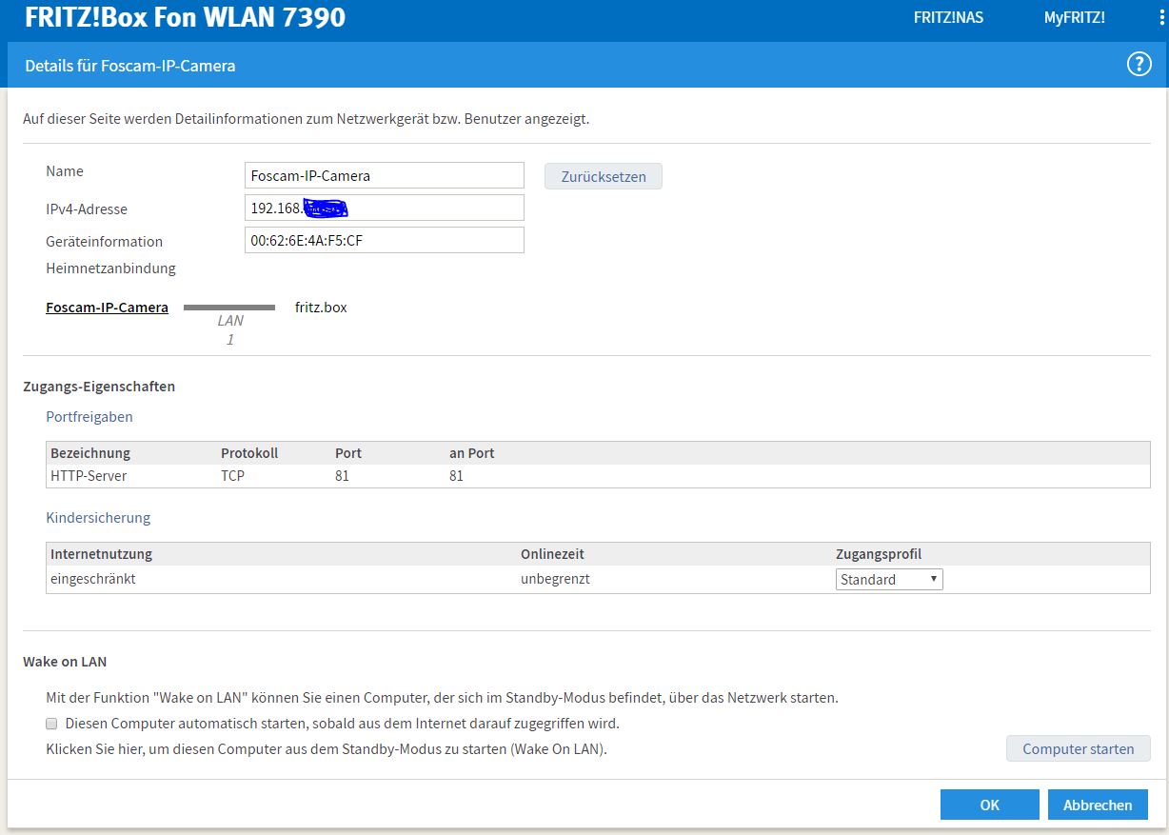Click the 'an Port' column header

(471, 453)
